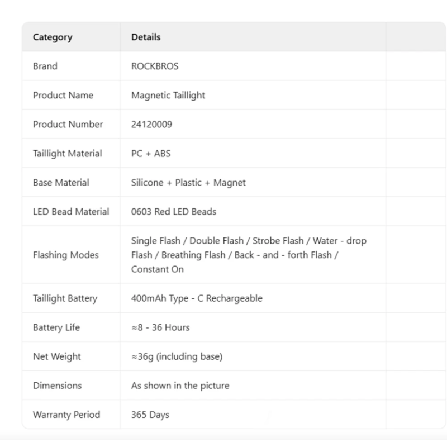Click the Category column header
This screenshot has height=447, width=447.
(53, 37)
